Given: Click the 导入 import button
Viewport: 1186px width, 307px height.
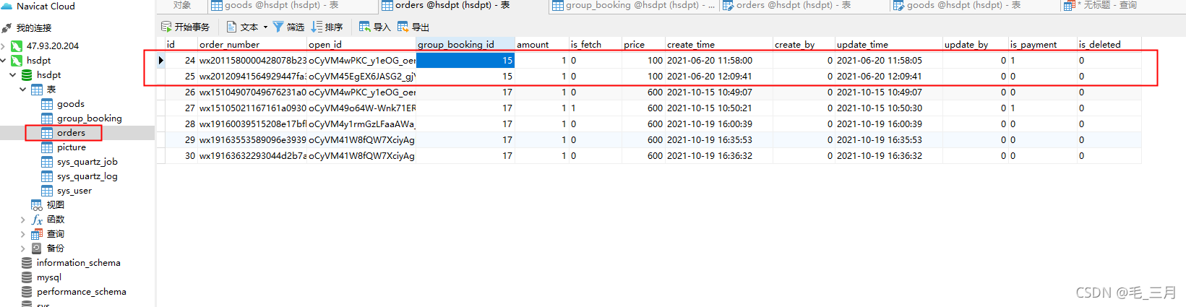Looking at the screenshot, I should (x=375, y=27).
